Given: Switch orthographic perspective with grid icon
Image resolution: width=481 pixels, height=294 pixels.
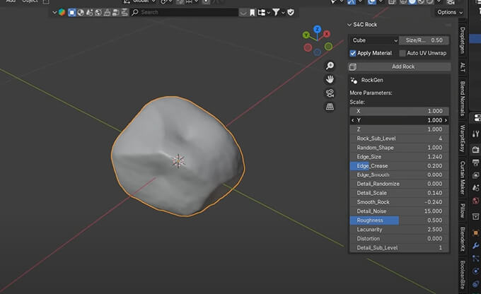Looking at the screenshot, I should [330, 107].
